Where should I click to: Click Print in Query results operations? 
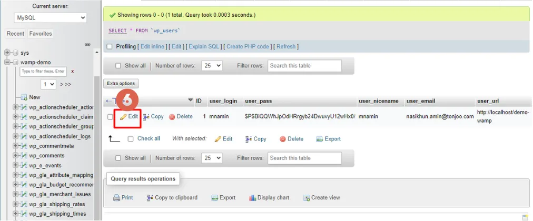pyautogui.click(x=123, y=197)
